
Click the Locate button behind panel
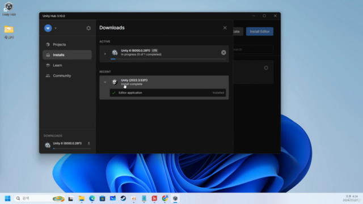click(x=238, y=32)
